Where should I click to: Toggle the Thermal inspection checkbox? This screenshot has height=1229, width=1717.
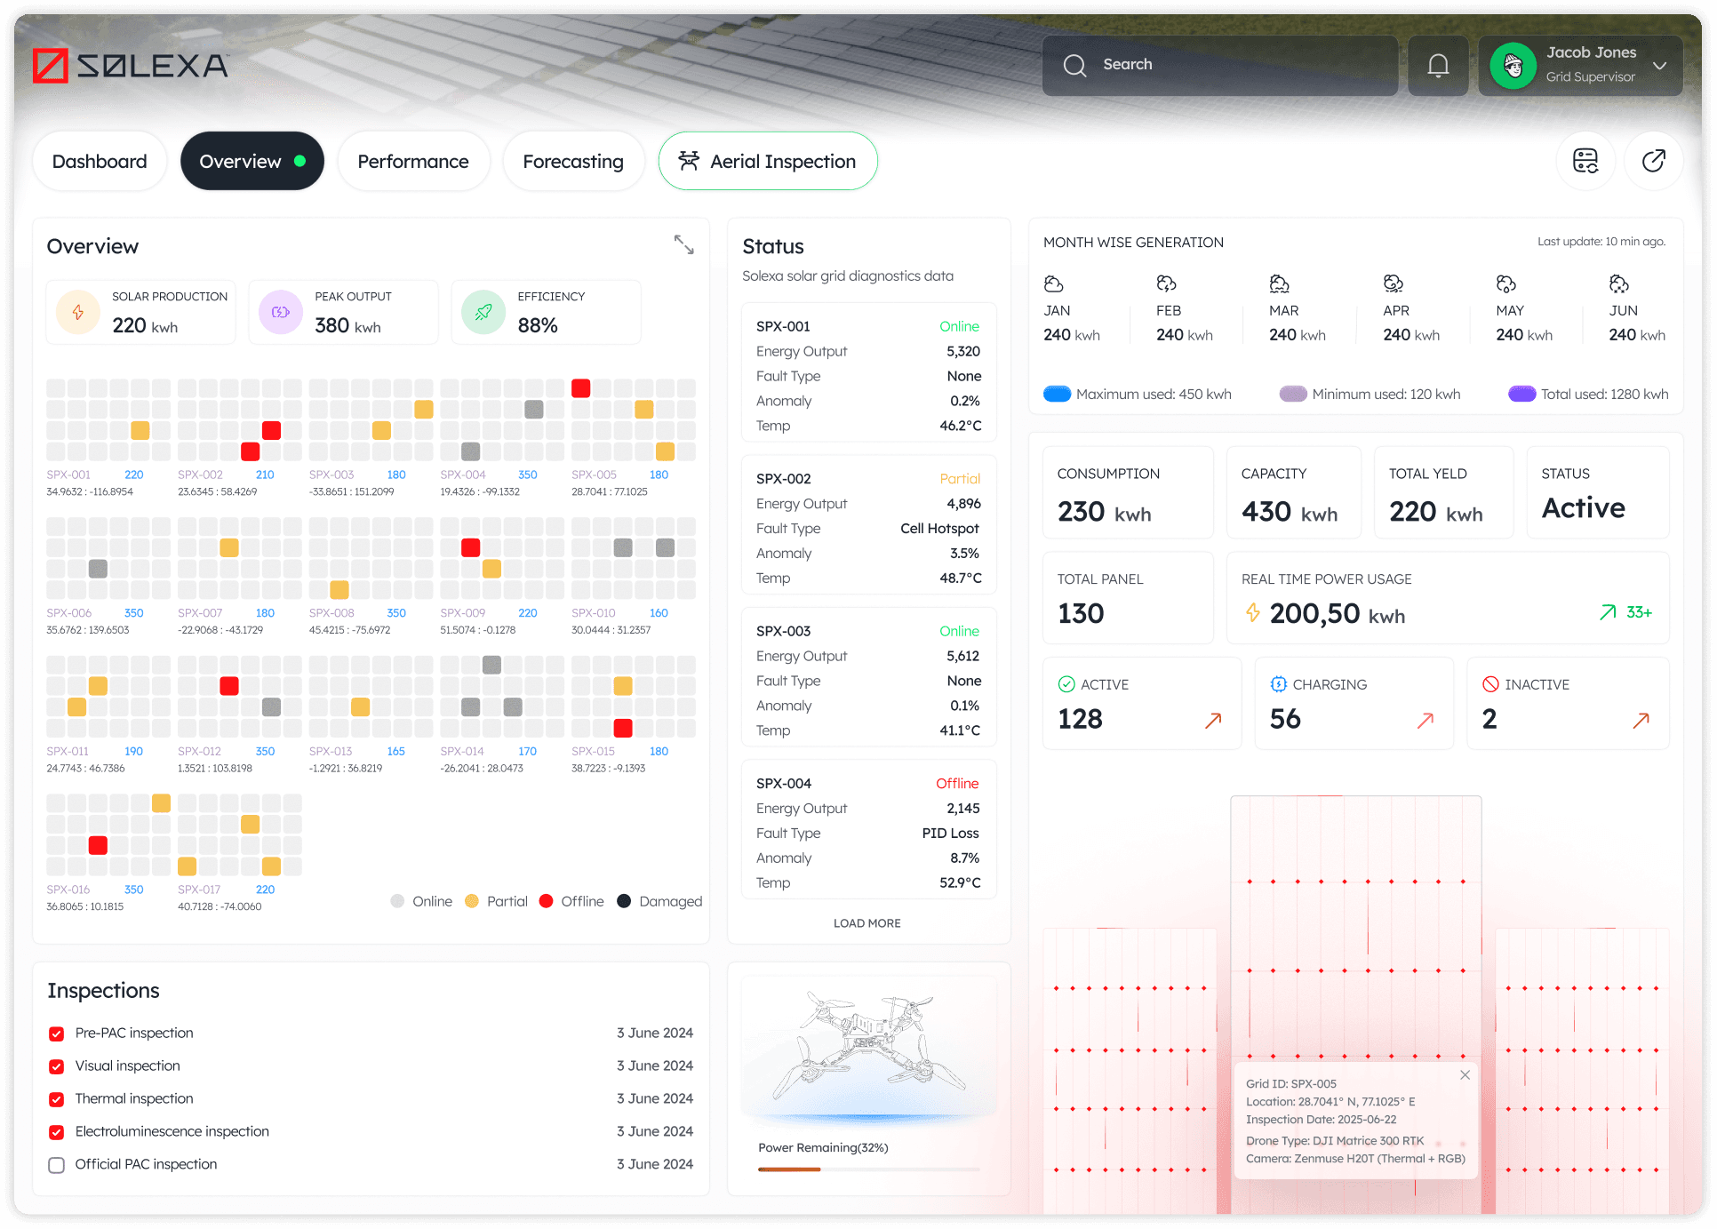pos(57,1099)
